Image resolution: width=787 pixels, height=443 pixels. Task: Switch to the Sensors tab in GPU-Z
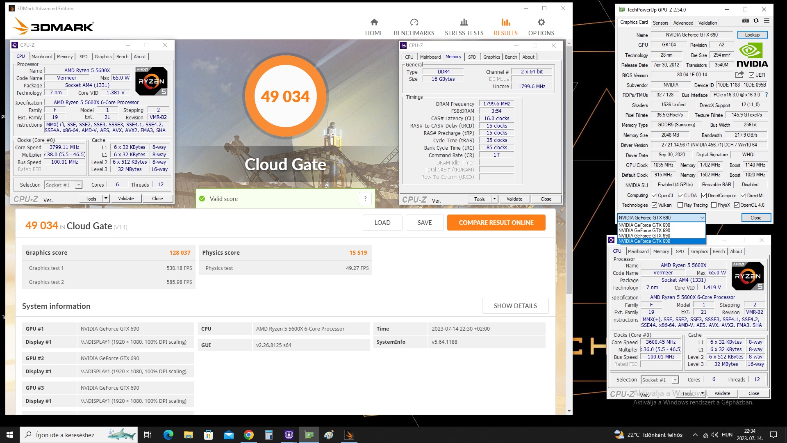tap(660, 23)
